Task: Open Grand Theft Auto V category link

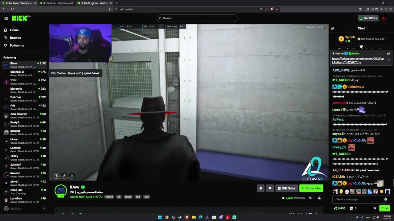Action: pos(86,197)
